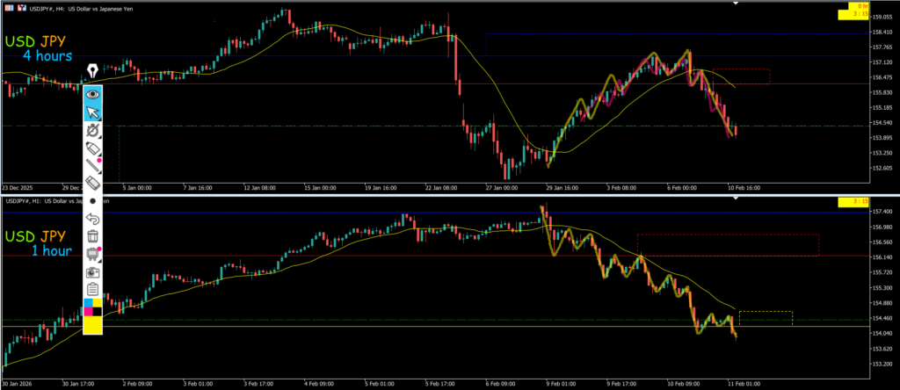
Task: Click the whiteboard screen icon
Action: tap(92, 254)
